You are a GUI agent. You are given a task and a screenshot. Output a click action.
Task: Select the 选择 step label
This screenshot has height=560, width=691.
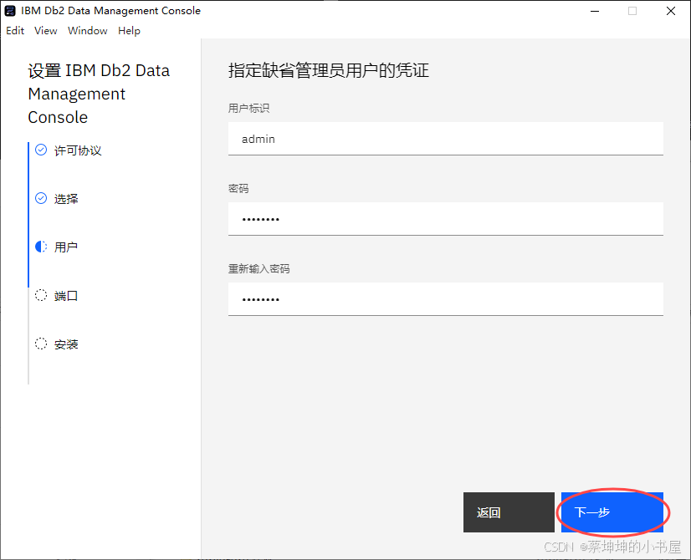tap(66, 199)
